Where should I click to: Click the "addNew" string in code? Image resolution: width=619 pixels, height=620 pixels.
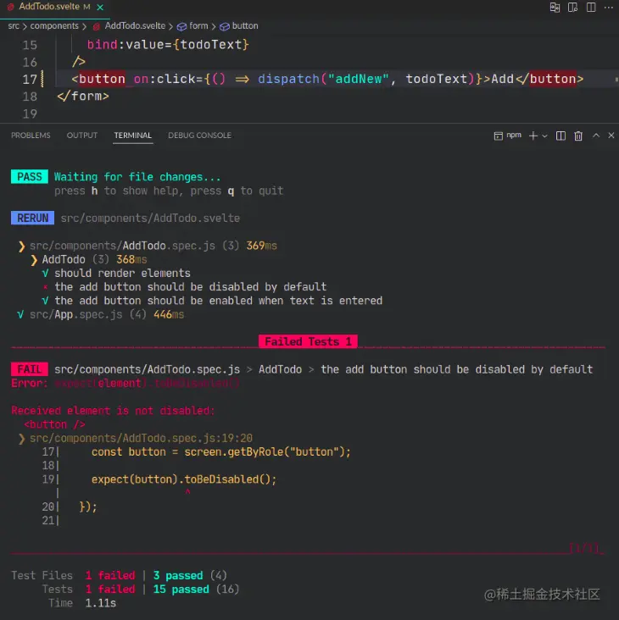pyautogui.click(x=359, y=79)
